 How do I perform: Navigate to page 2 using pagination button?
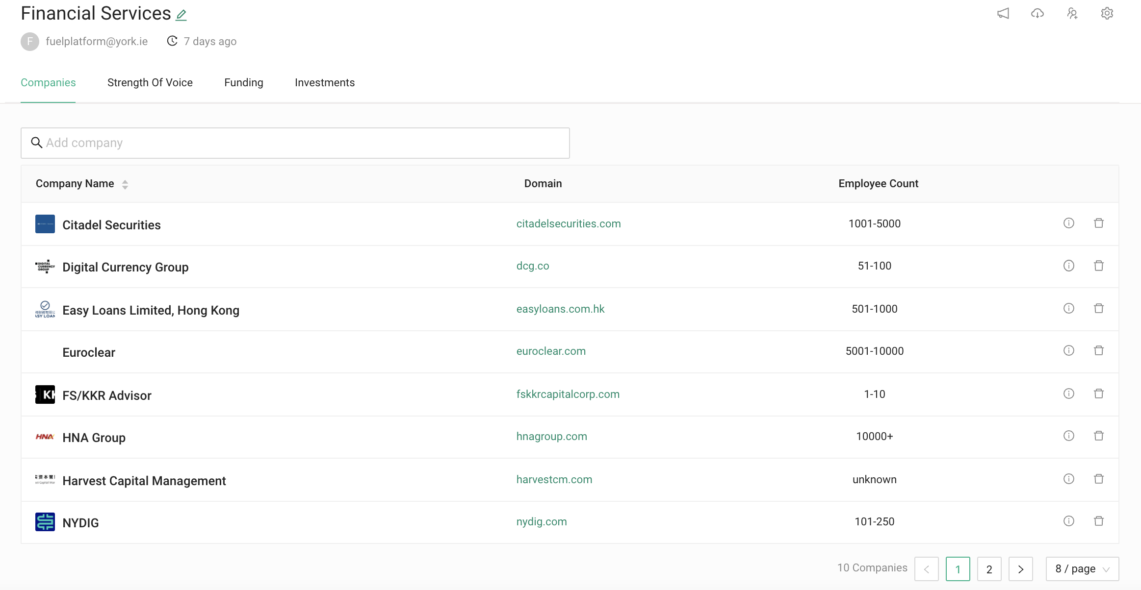click(989, 569)
